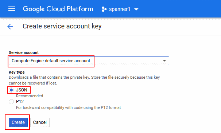This screenshot has height=133, width=221.
Task: Expand the project dropdown arrow beside spanner1
Action: click(x=136, y=9)
